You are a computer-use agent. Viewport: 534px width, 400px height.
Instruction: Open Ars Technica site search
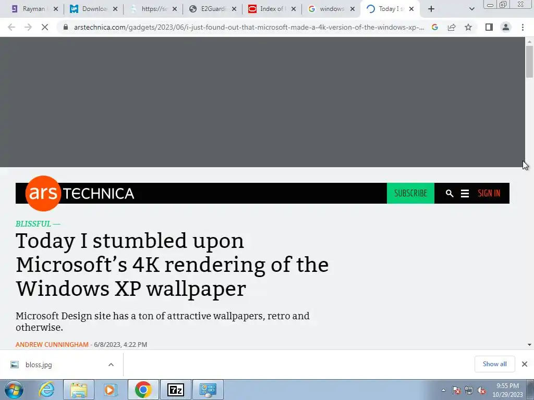click(x=449, y=193)
